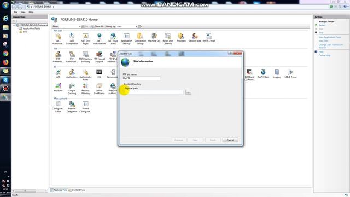The image size is (350, 197).
Task: Click the View Sites link
Action: [323, 41]
